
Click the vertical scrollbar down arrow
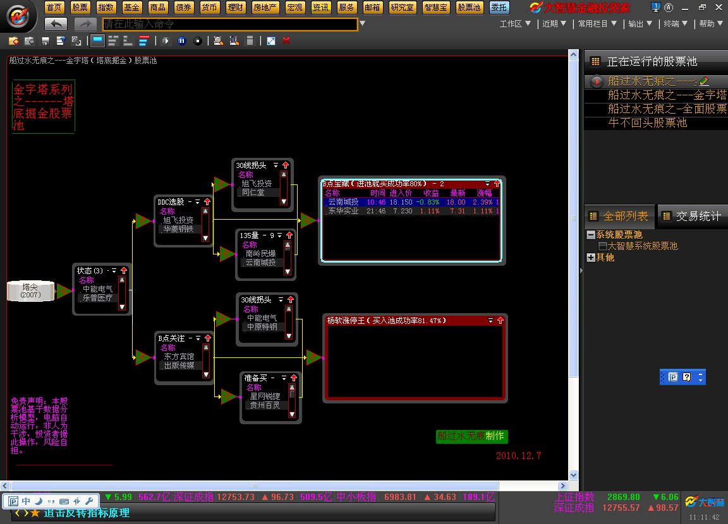coord(573,475)
